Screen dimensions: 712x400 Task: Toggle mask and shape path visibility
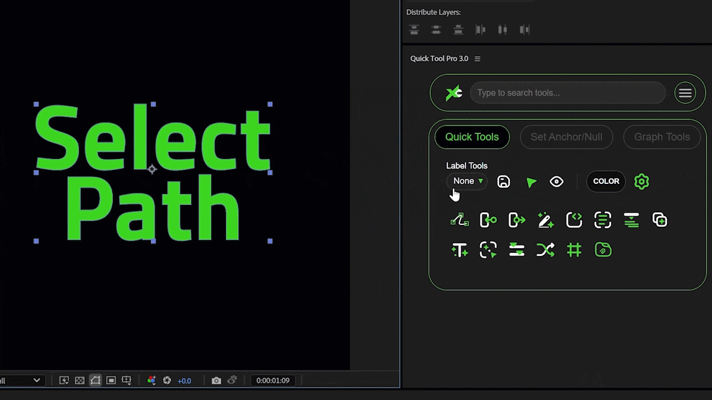[x=96, y=381]
